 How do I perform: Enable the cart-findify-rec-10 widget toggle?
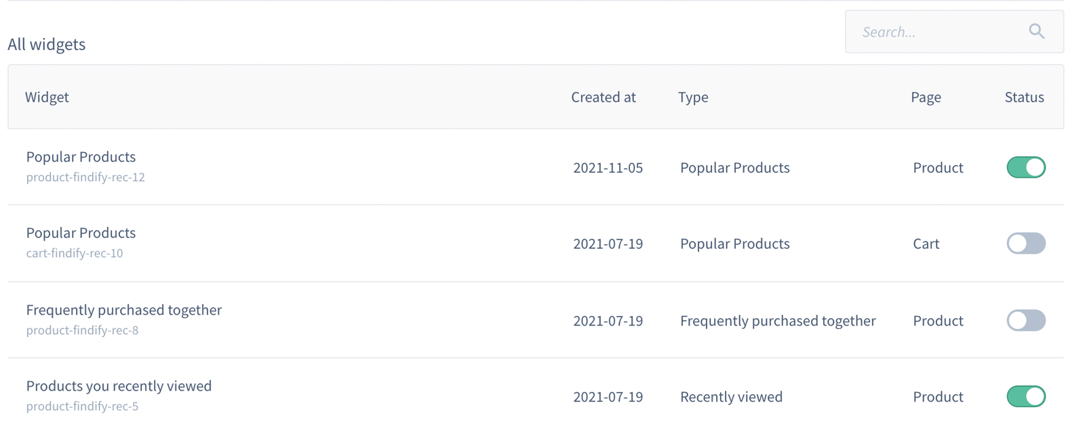pos(1025,243)
